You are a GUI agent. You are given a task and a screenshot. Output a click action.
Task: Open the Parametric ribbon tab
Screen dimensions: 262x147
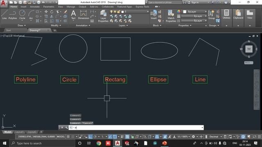click(49, 7)
